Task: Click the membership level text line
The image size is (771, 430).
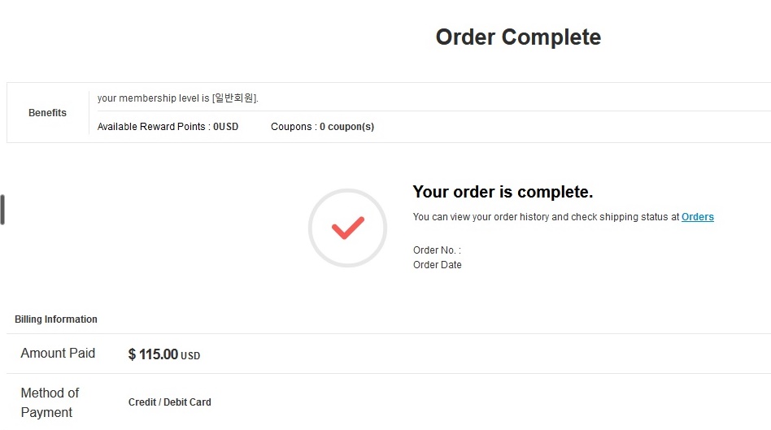Action: pos(177,98)
